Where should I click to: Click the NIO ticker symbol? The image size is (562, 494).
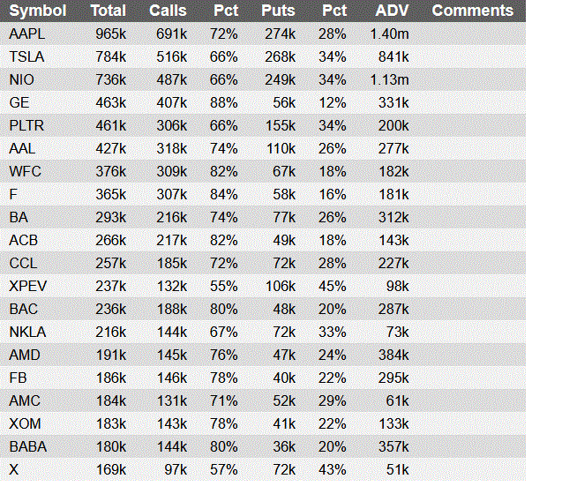(21, 80)
